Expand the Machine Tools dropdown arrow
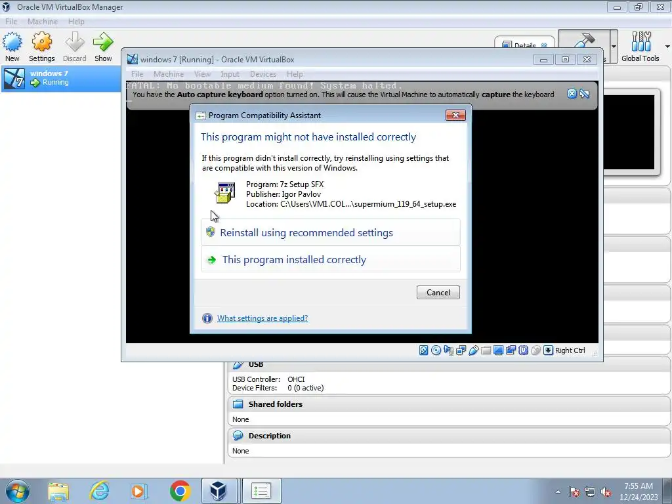672x504 pixels. [x=614, y=47]
